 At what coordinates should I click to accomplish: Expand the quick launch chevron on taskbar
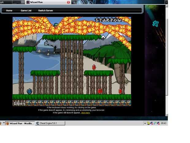coord(4,123)
